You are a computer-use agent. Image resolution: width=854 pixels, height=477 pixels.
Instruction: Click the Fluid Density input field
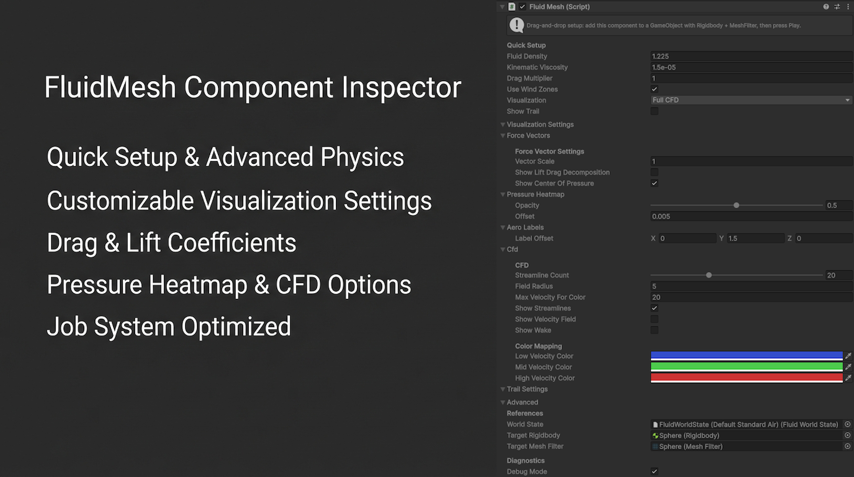click(x=751, y=56)
